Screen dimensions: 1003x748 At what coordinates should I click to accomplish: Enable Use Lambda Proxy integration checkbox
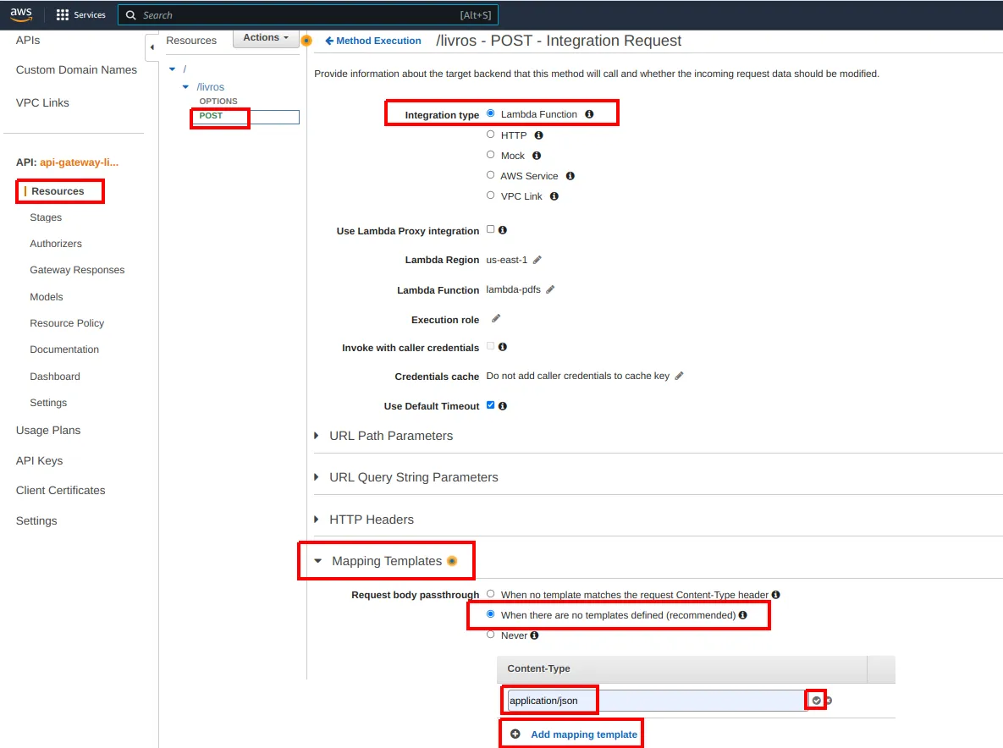(491, 228)
